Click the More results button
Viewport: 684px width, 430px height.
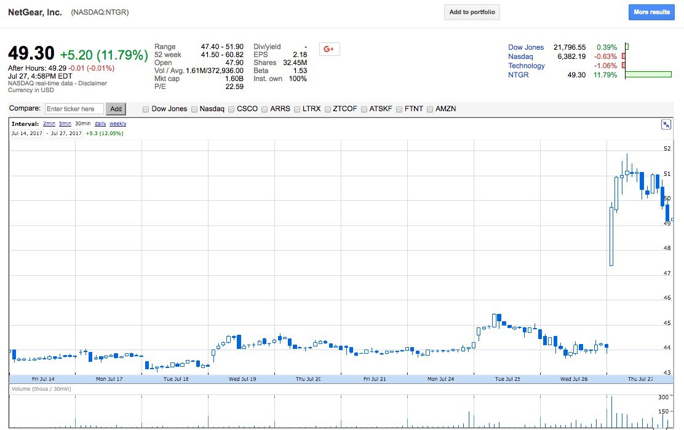click(x=651, y=12)
